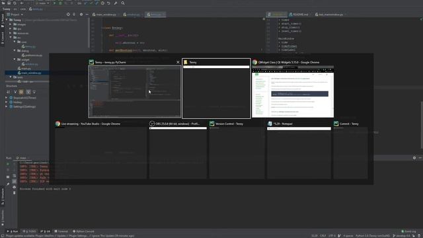Click the locate/scroll from source icon
The image size is (423, 238).
[68, 15]
